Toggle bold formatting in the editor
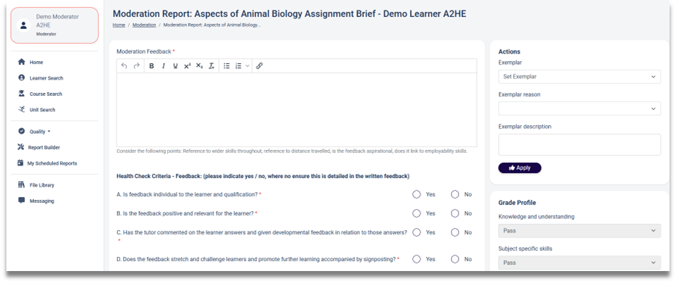 coord(152,65)
